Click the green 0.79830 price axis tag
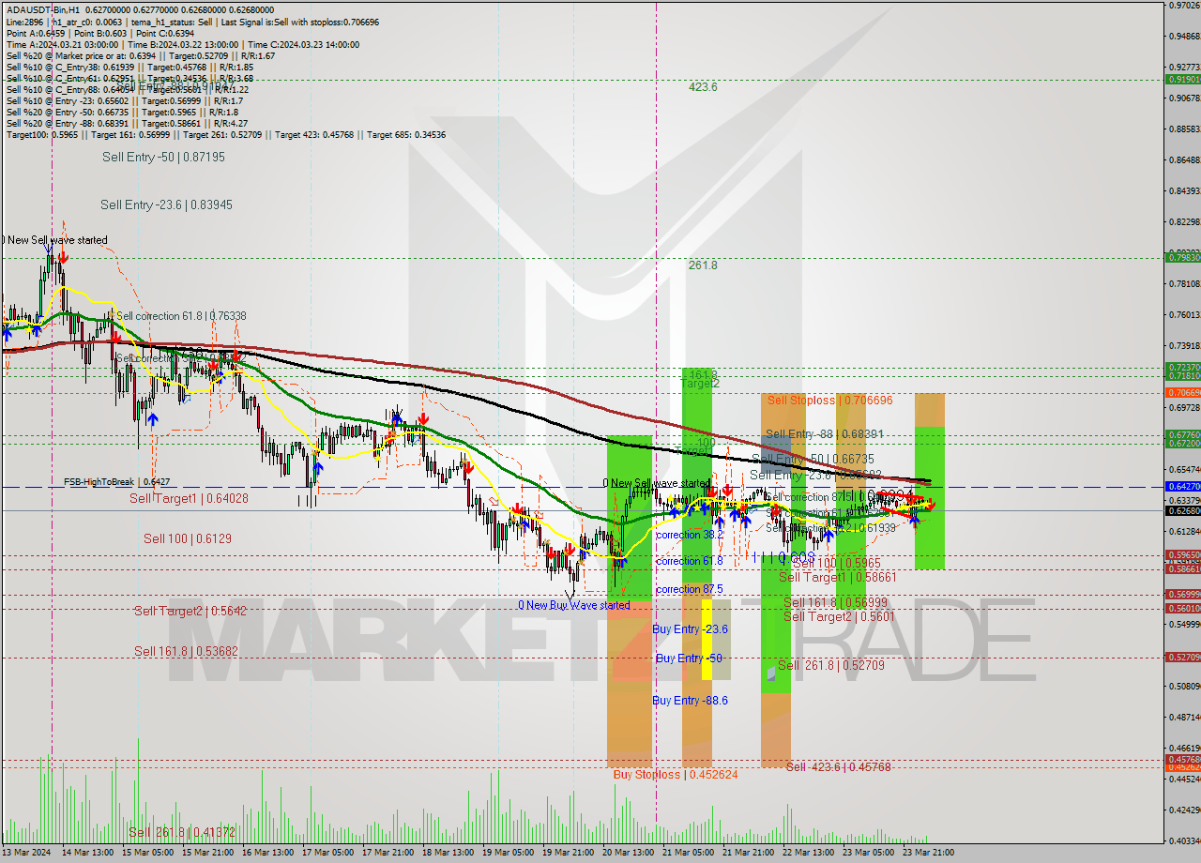The height and width of the screenshot is (863, 1201). [x=1182, y=257]
